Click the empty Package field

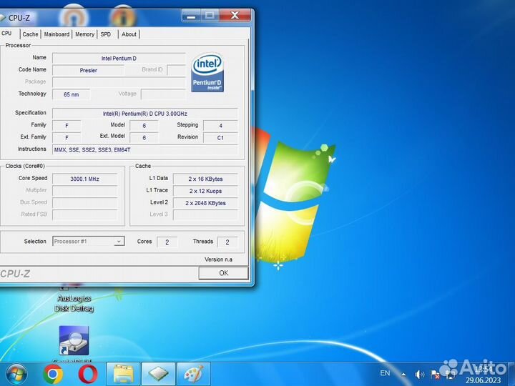pos(119,82)
